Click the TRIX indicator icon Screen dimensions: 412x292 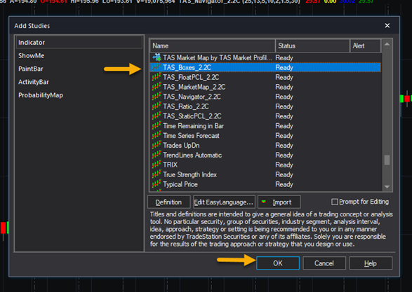pyautogui.click(x=157, y=165)
